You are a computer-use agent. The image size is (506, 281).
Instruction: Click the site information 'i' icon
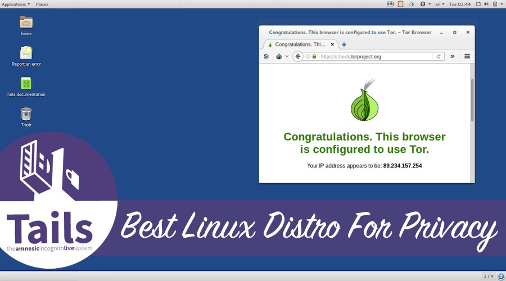308,56
